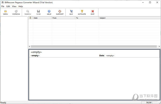Click the Ready status bar text
This screenshot has height=104, width=161.
coord(3,103)
